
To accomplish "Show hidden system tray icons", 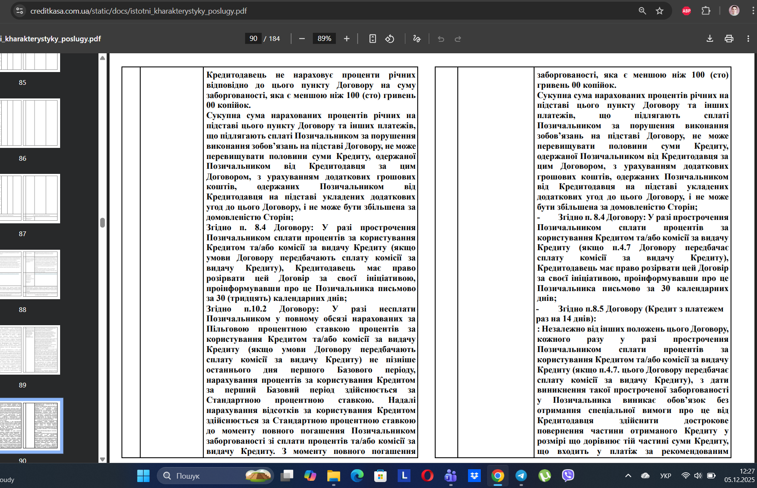I will pyautogui.click(x=628, y=476).
